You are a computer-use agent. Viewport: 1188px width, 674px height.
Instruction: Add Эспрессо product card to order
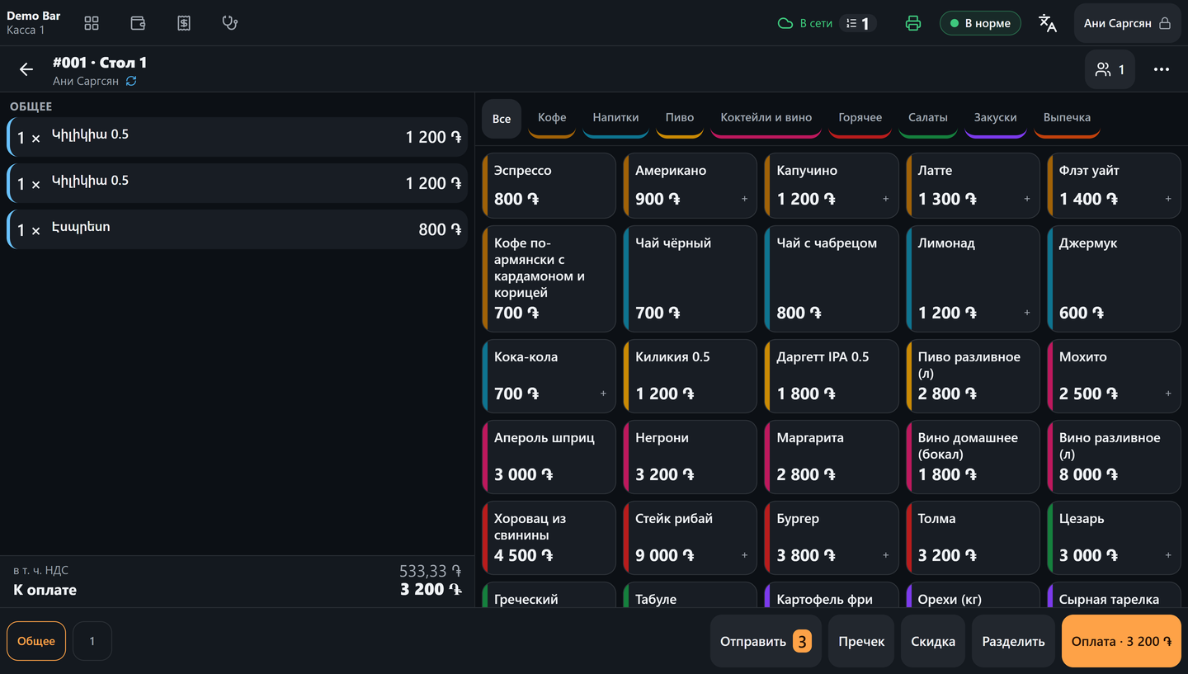tap(549, 186)
